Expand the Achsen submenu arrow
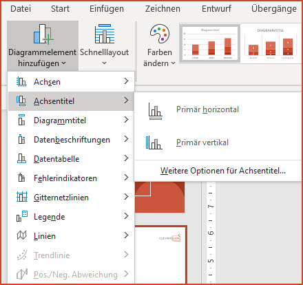This screenshot has height=285, width=303. click(126, 81)
